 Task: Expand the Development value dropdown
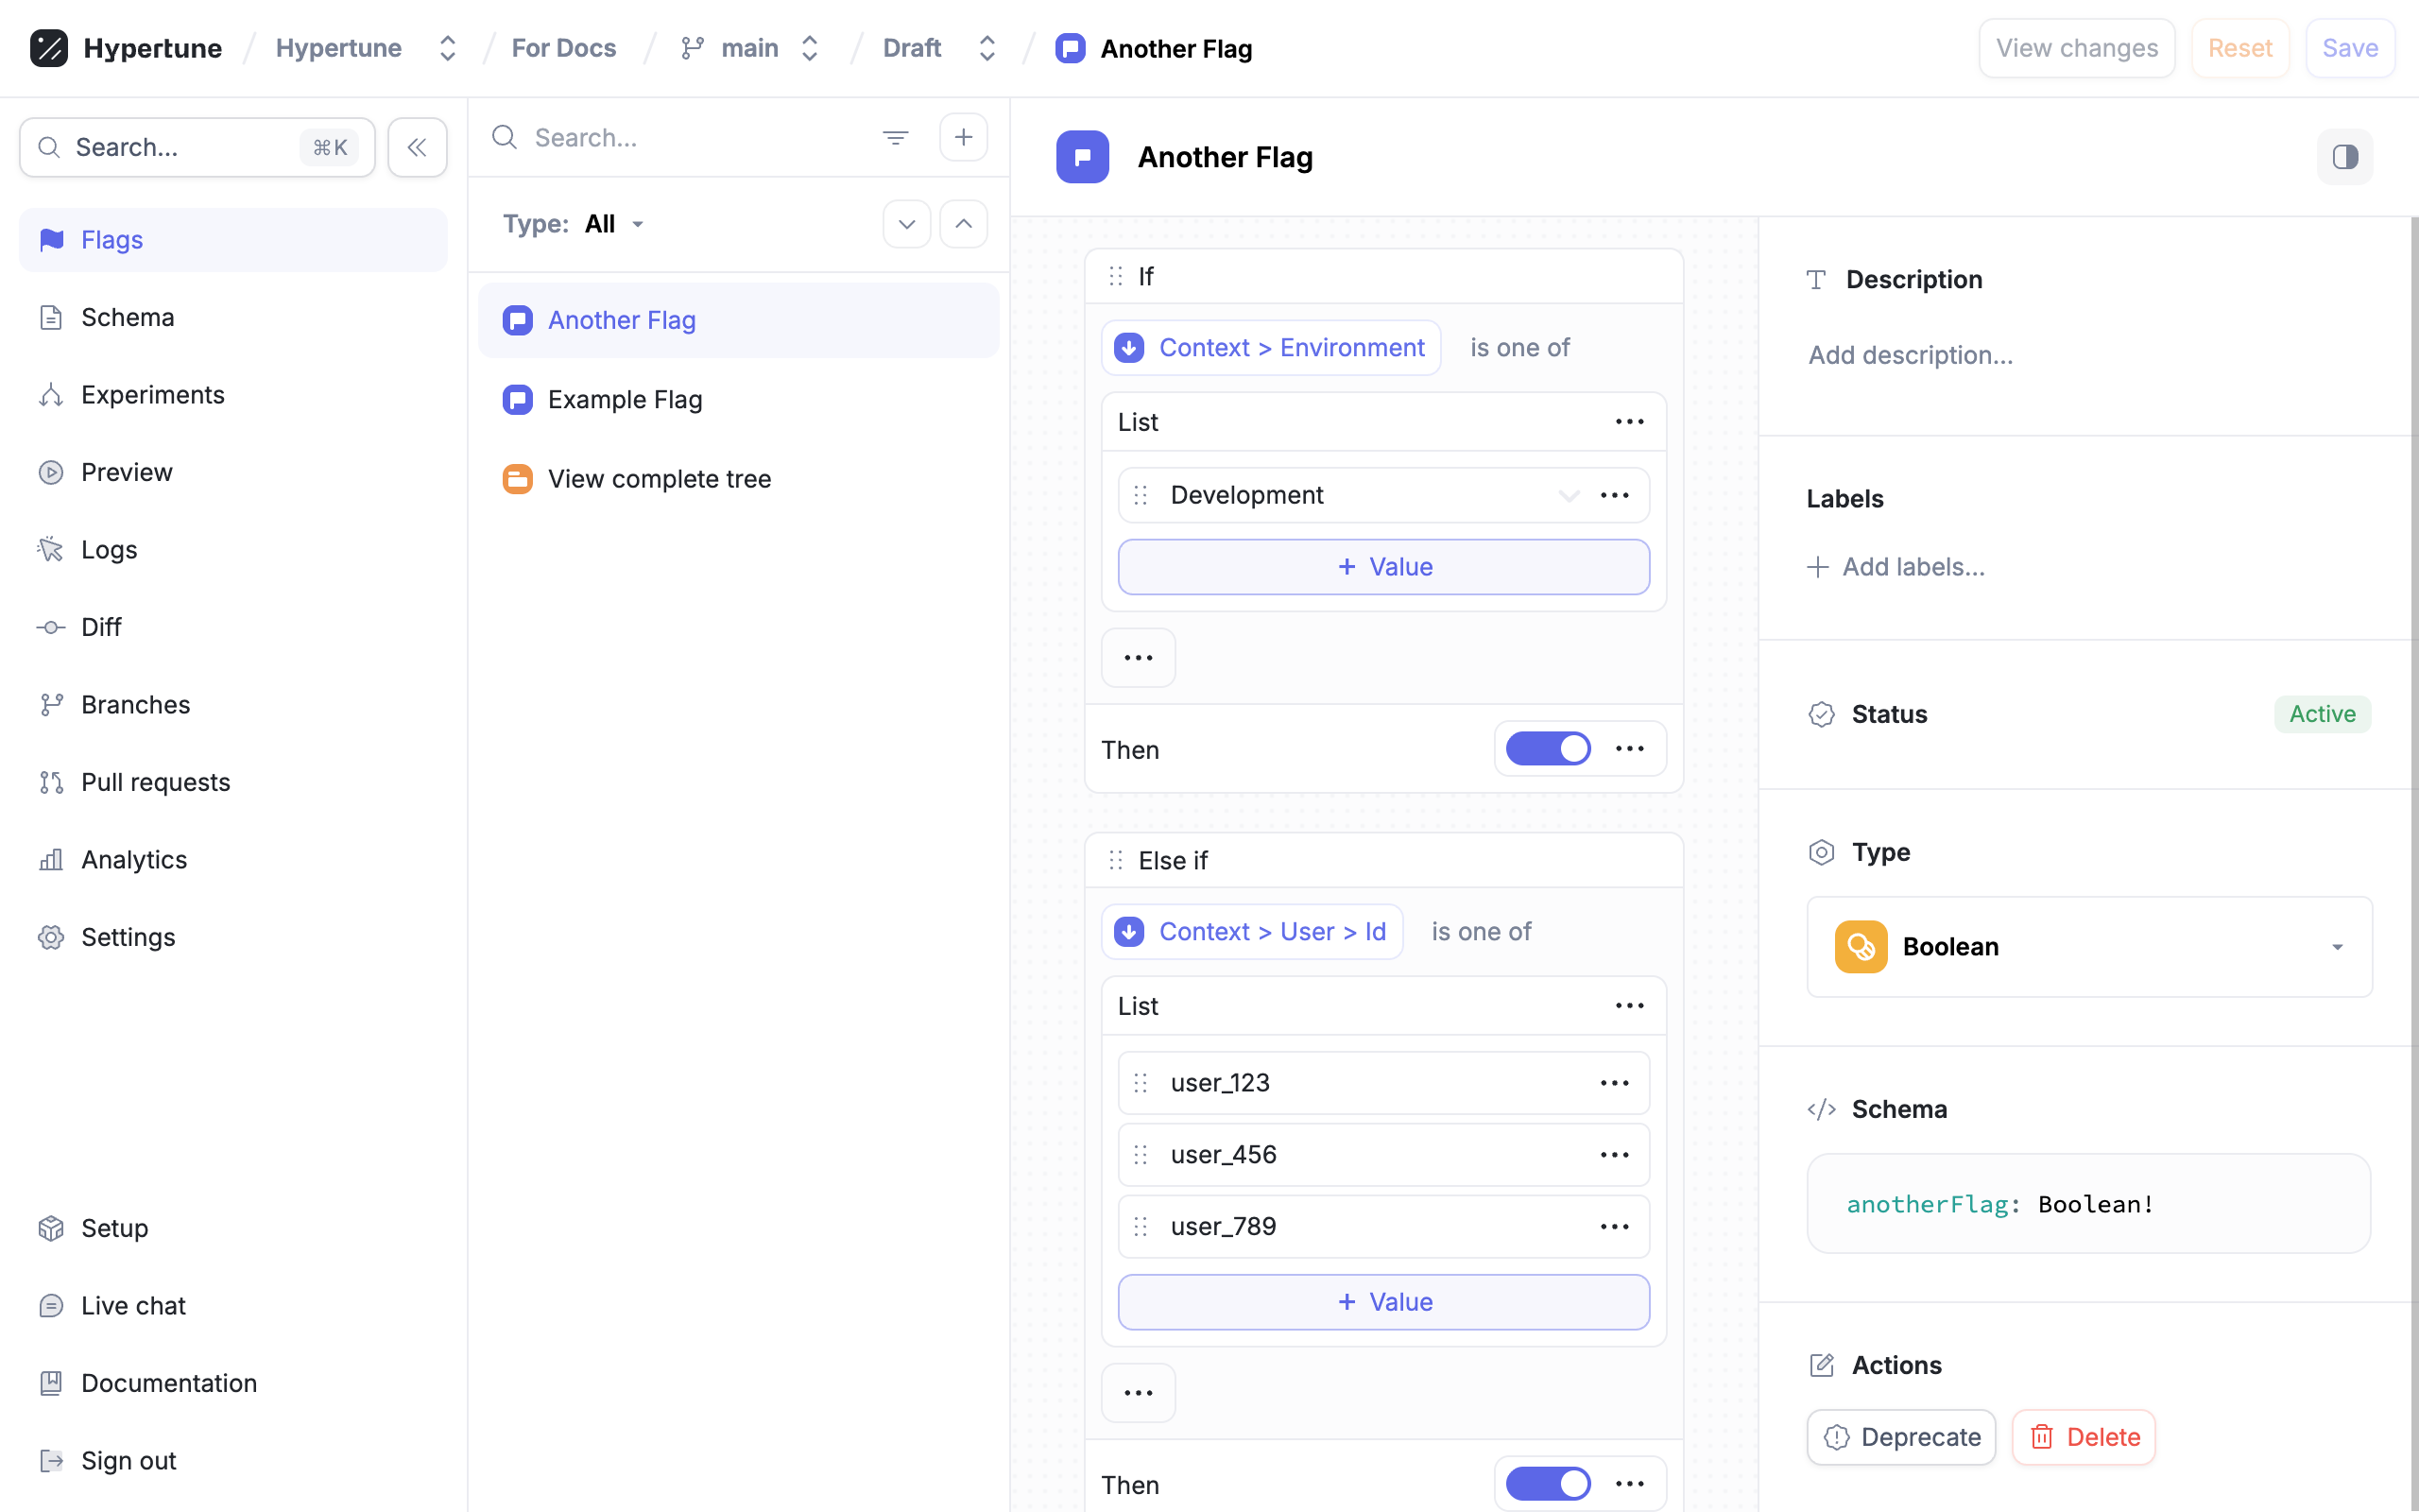1569,495
